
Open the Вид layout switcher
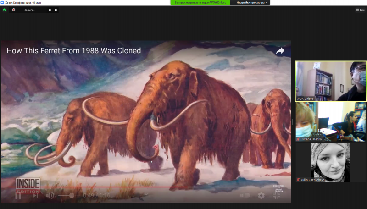click(361, 10)
